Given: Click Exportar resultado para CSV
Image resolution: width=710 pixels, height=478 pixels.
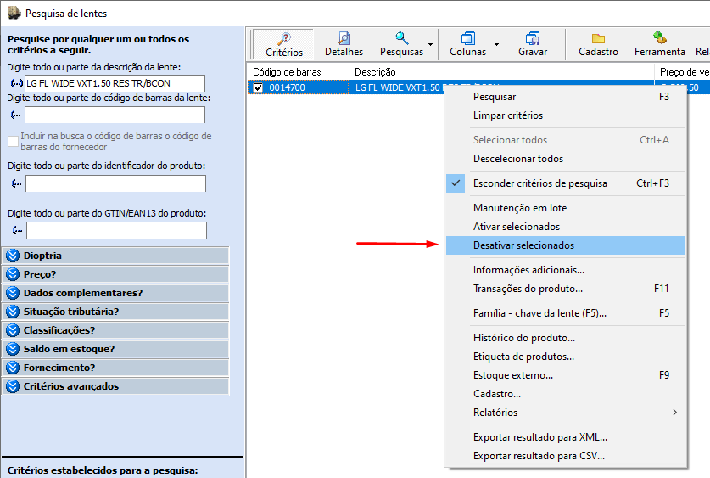Looking at the screenshot, I should (x=539, y=456).
